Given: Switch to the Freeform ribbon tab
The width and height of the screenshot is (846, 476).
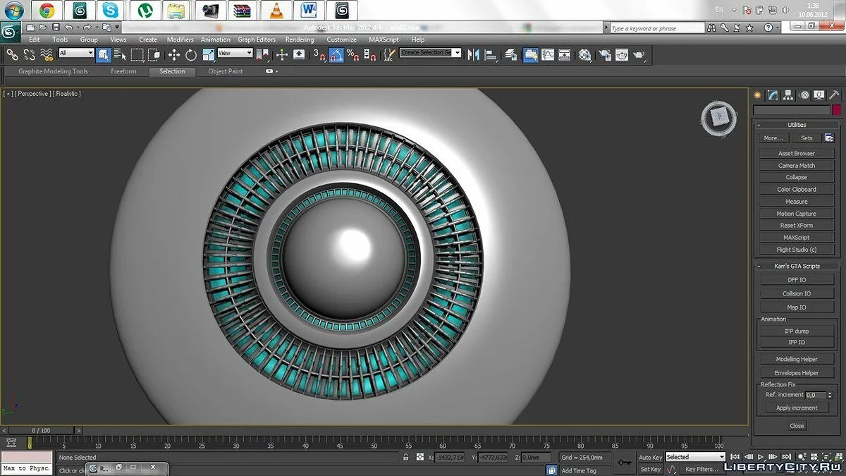Looking at the screenshot, I should pyautogui.click(x=123, y=71).
